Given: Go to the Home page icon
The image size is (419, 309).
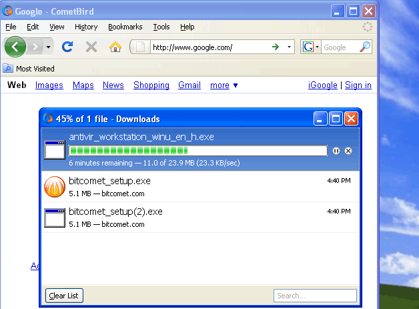Looking at the screenshot, I should 115,47.
